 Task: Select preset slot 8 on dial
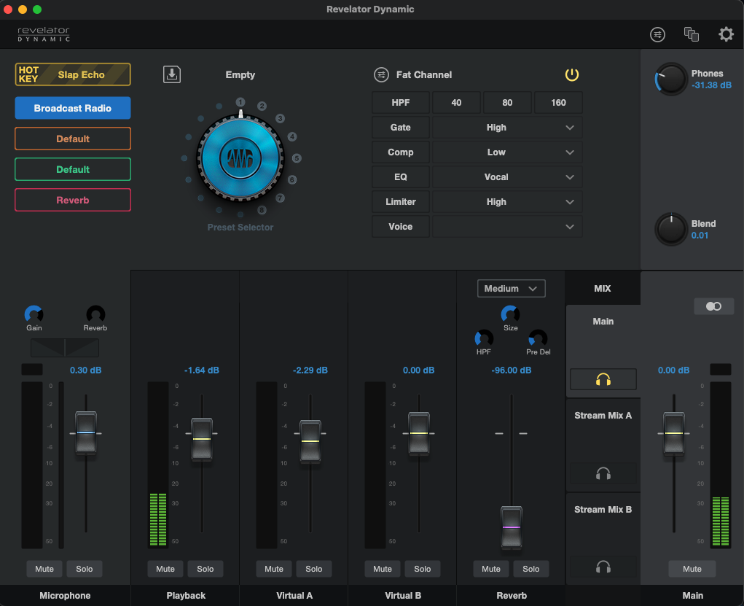point(262,210)
